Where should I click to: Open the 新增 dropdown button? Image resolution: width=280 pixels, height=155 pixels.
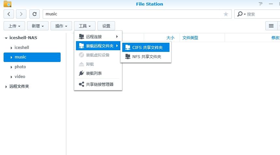pyautogui.click(x=38, y=26)
